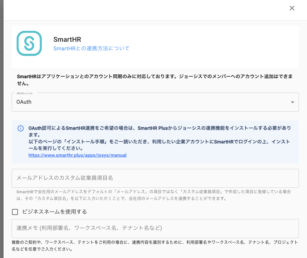Focus the メールアドレスのカスタム従業員項目名 field
Image resolution: width=307 pixels, height=258 pixels.
[155, 178]
